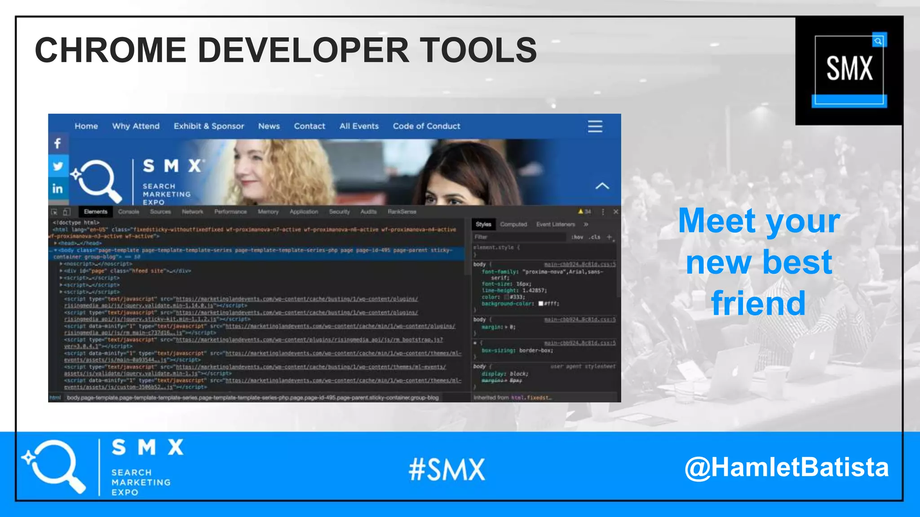
Task: Open the Security tab
Action: [339, 212]
